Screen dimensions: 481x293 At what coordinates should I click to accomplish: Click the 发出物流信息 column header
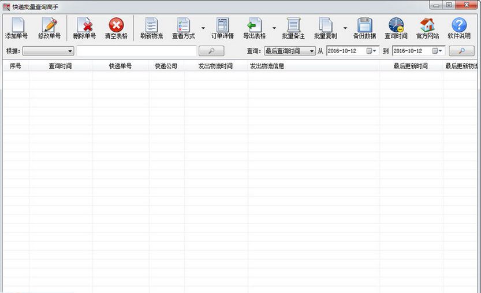pyautogui.click(x=314, y=66)
